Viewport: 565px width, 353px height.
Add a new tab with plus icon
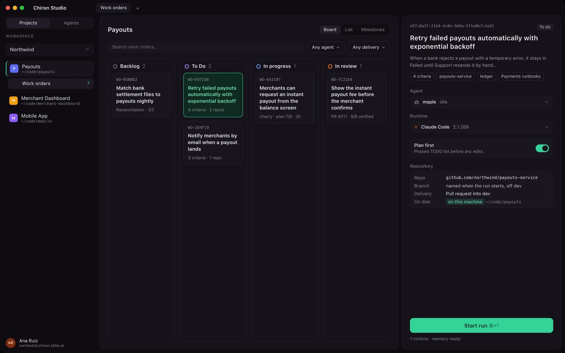click(x=138, y=8)
